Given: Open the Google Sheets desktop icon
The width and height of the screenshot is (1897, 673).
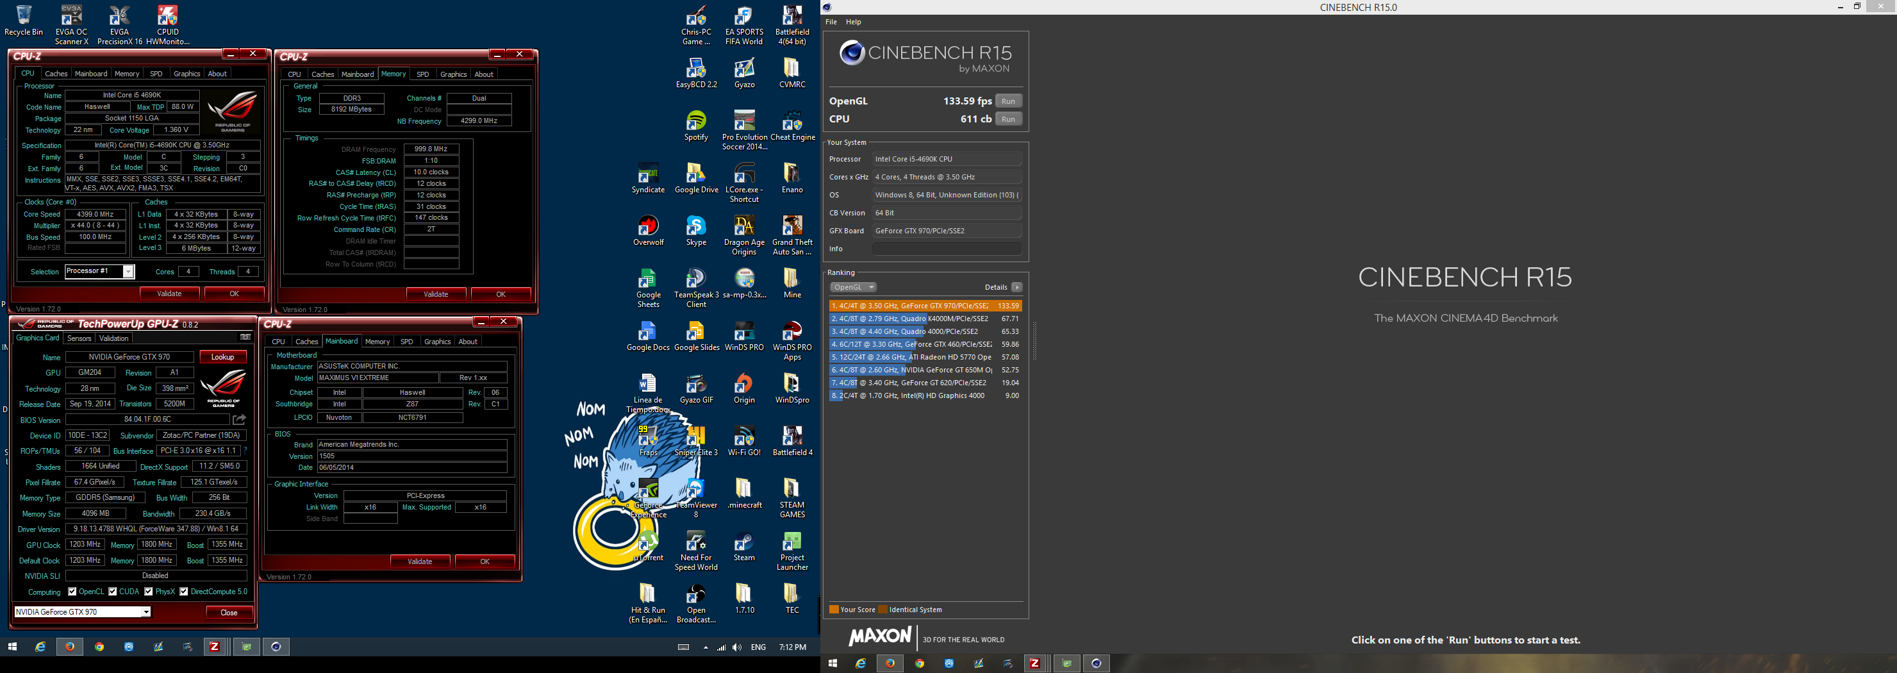Looking at the screenshot, I should 648,288.
